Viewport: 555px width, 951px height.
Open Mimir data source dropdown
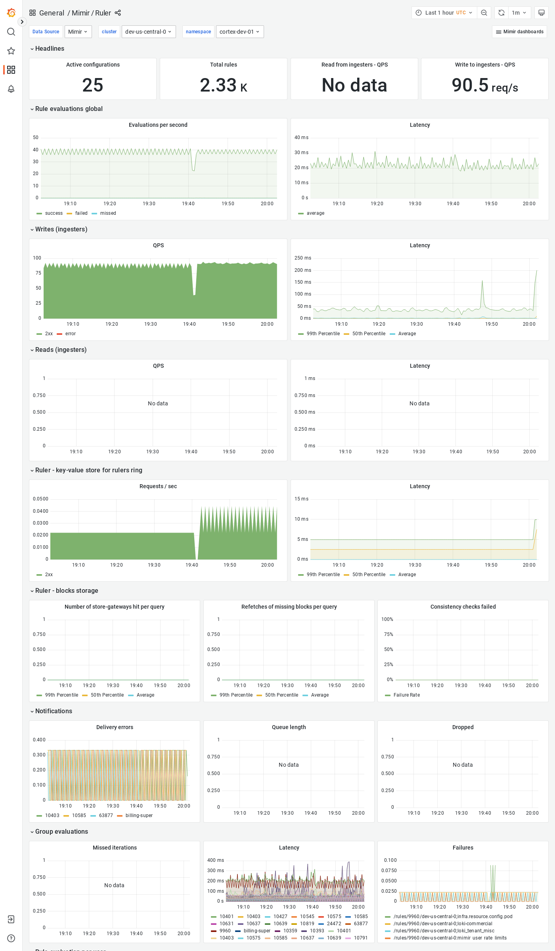point(78,32)
